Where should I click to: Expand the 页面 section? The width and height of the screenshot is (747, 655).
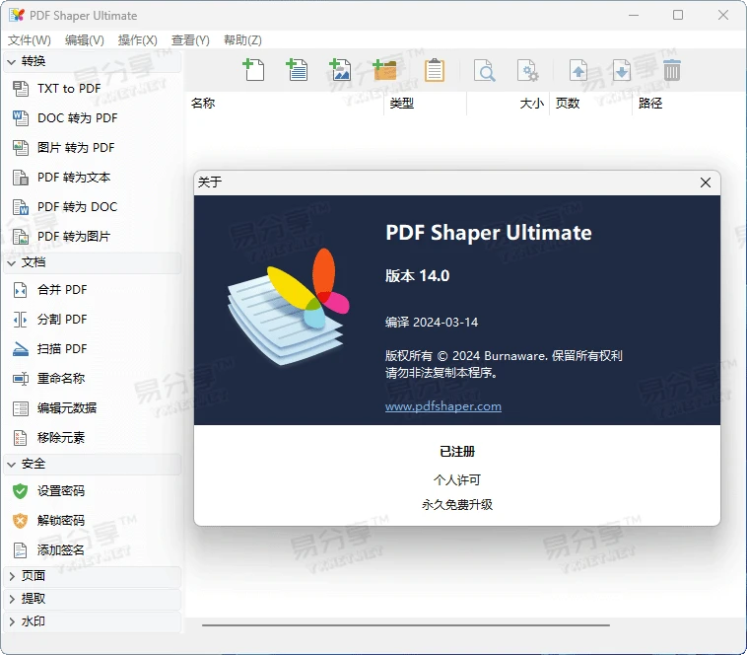pos(93,576)
